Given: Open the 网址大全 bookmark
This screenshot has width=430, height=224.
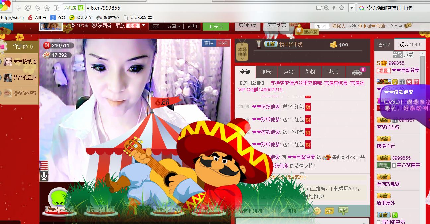Looking at the screenshot, I should pos(81,18).
